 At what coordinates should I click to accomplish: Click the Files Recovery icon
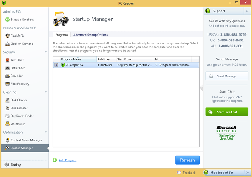(7, 84)
